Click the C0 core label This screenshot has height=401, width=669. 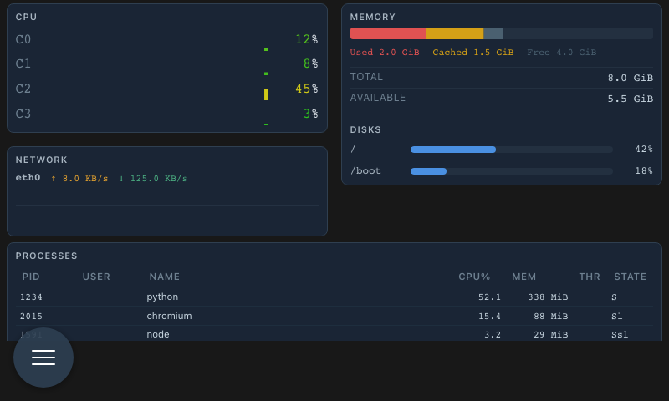[23, 39]
